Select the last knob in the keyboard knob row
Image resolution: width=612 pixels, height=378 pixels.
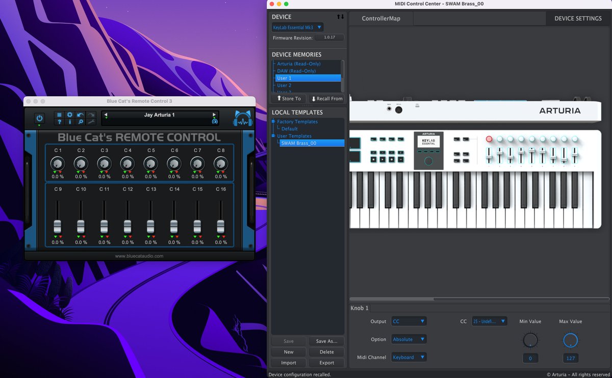pos(575,139)
